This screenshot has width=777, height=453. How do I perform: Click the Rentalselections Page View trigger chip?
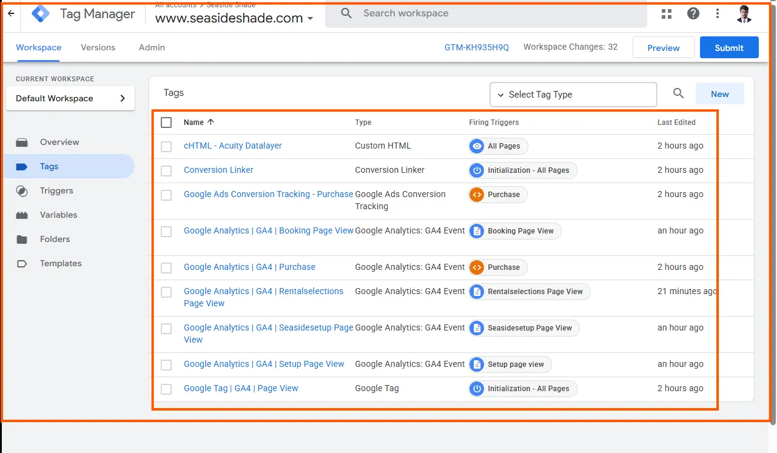tap(530, 292)
